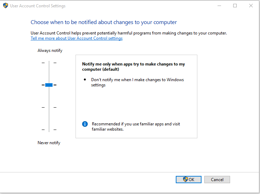Set slider to the top Always notify tick
This screenshot has width=260, height=194.
pyautogui.click(x=49, y=63)
